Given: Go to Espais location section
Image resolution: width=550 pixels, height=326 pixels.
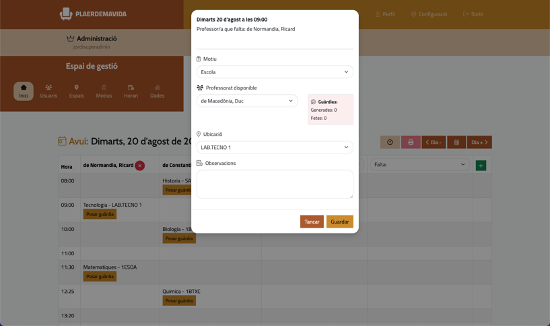Looking at the screenshot, I should click(77, 91).
